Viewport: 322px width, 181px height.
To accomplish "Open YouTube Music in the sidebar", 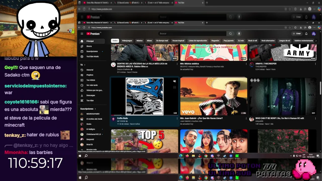I will click(x=92, y=57).
